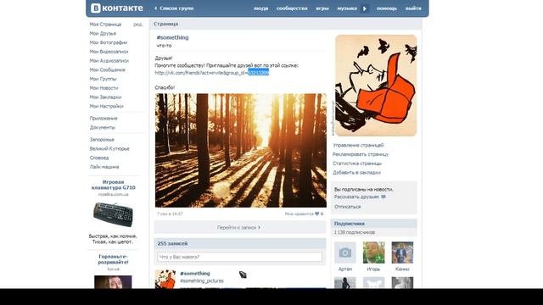Open Мои Сообщения
The image size is (543, 305).
108,69
